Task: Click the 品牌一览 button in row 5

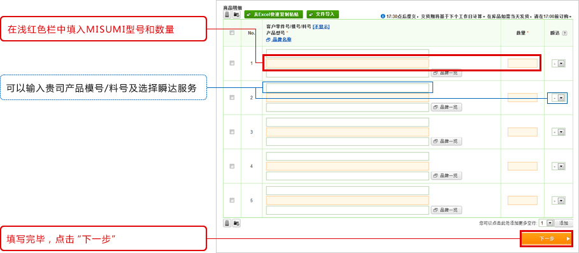Action: pyautogui.click(x=447, y=210)
